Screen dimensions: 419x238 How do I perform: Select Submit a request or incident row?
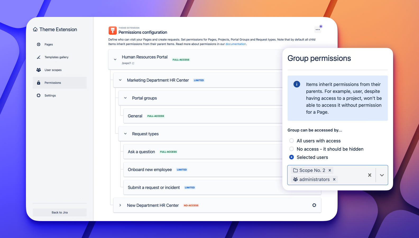click(x=222, y=187)
